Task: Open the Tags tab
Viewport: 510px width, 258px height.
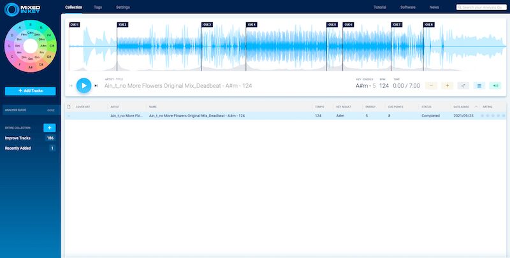Action: [98, 7]
